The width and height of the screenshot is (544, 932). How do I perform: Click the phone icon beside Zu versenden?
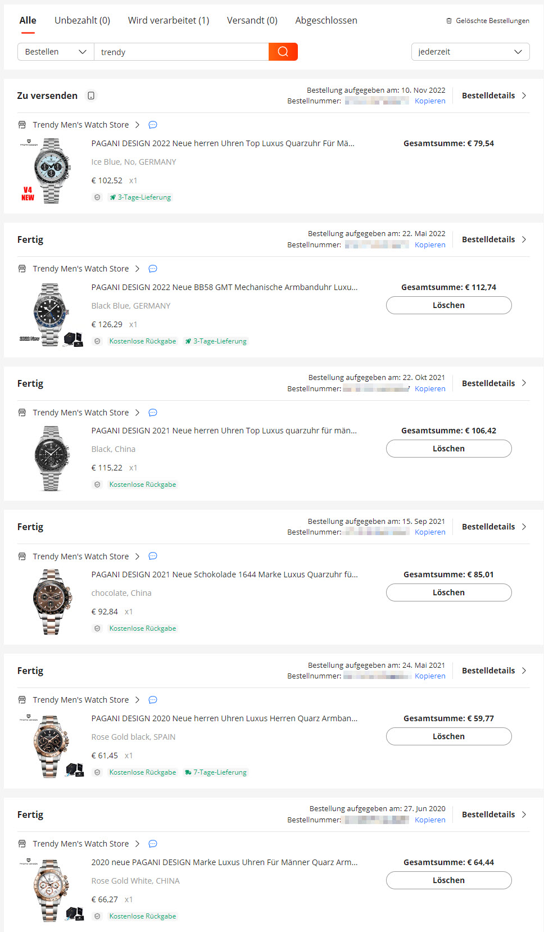point(91,96)
